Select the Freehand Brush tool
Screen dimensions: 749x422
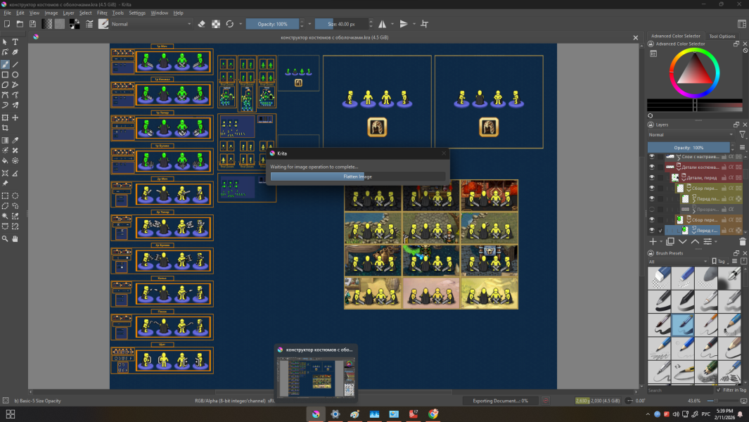pos(5,65)
